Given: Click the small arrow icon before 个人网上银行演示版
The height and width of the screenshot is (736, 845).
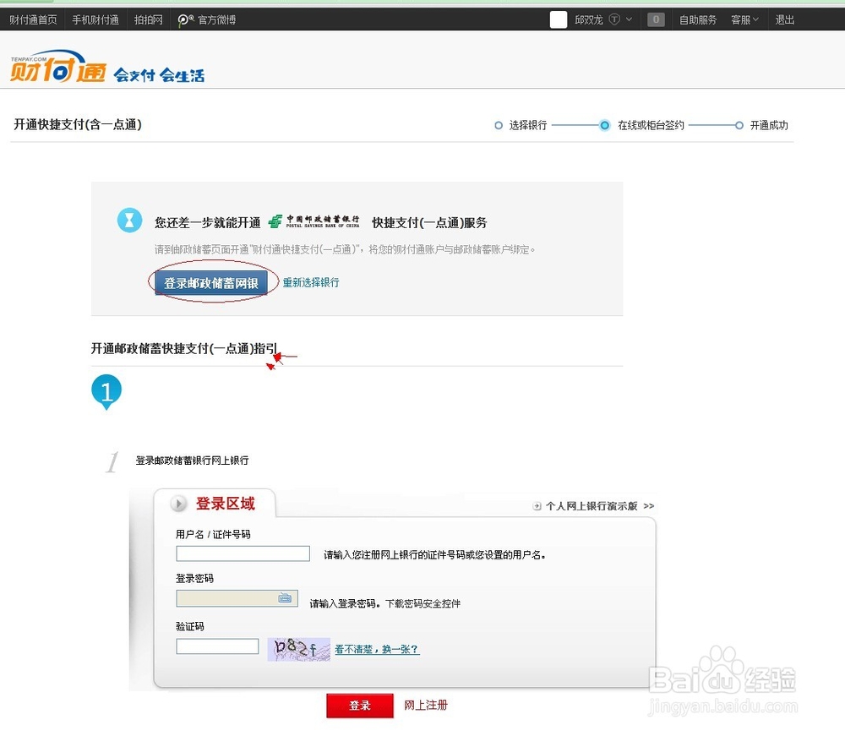Looking at the screenshot, I should tap(537, 506).
